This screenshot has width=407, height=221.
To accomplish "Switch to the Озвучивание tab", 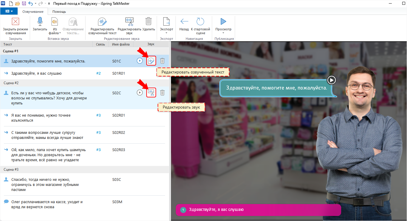I will click(33, 12).
